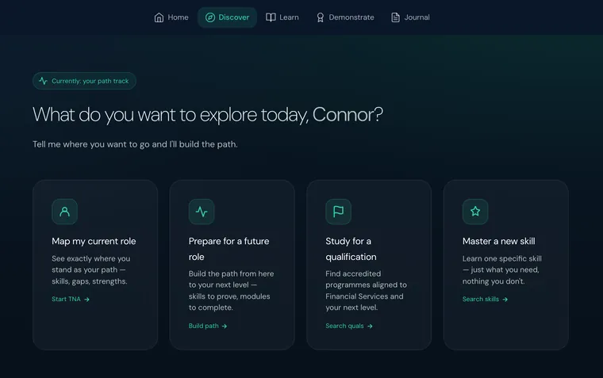Screen dimensions: 603x378
Task: Click the Start TNA link
Action: click(71, 300)
